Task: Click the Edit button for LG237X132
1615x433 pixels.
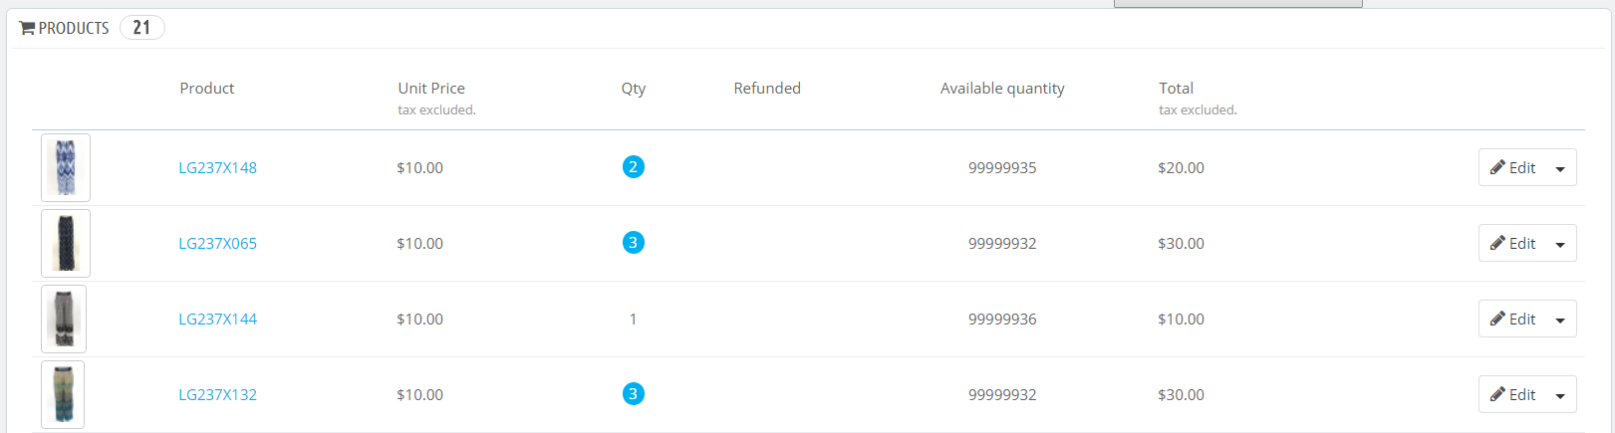Action: [x=1512, y=394]
